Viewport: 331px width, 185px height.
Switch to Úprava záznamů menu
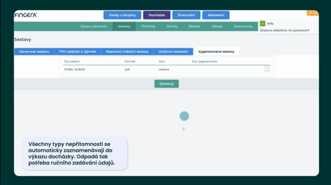pos(94,26)
